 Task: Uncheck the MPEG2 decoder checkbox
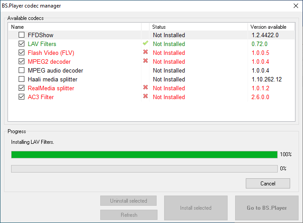[x=21, y=62]
